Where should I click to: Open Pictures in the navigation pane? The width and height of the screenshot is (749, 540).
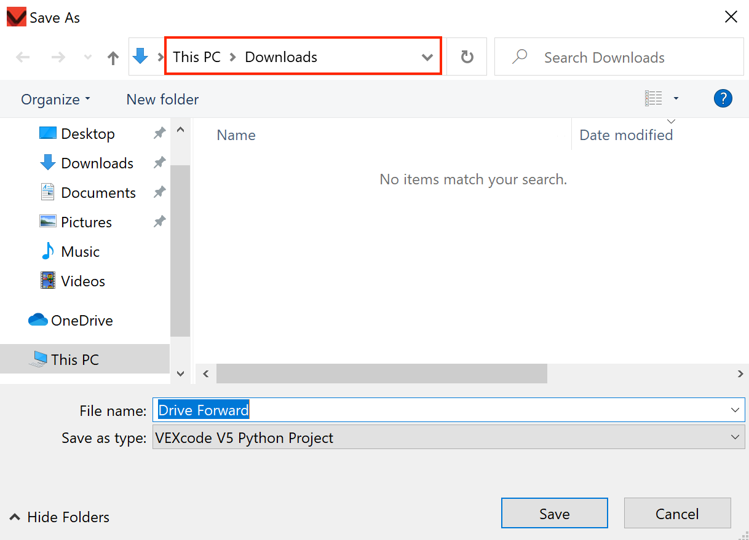pyautogui.click(x=86, y=222)
